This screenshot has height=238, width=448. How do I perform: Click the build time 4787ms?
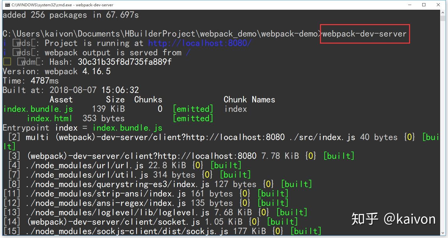(45, 81)
